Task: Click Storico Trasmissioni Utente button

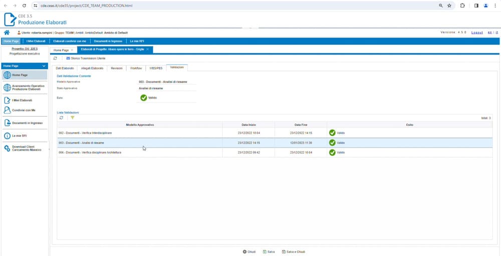Action: (x=86, y=58)
